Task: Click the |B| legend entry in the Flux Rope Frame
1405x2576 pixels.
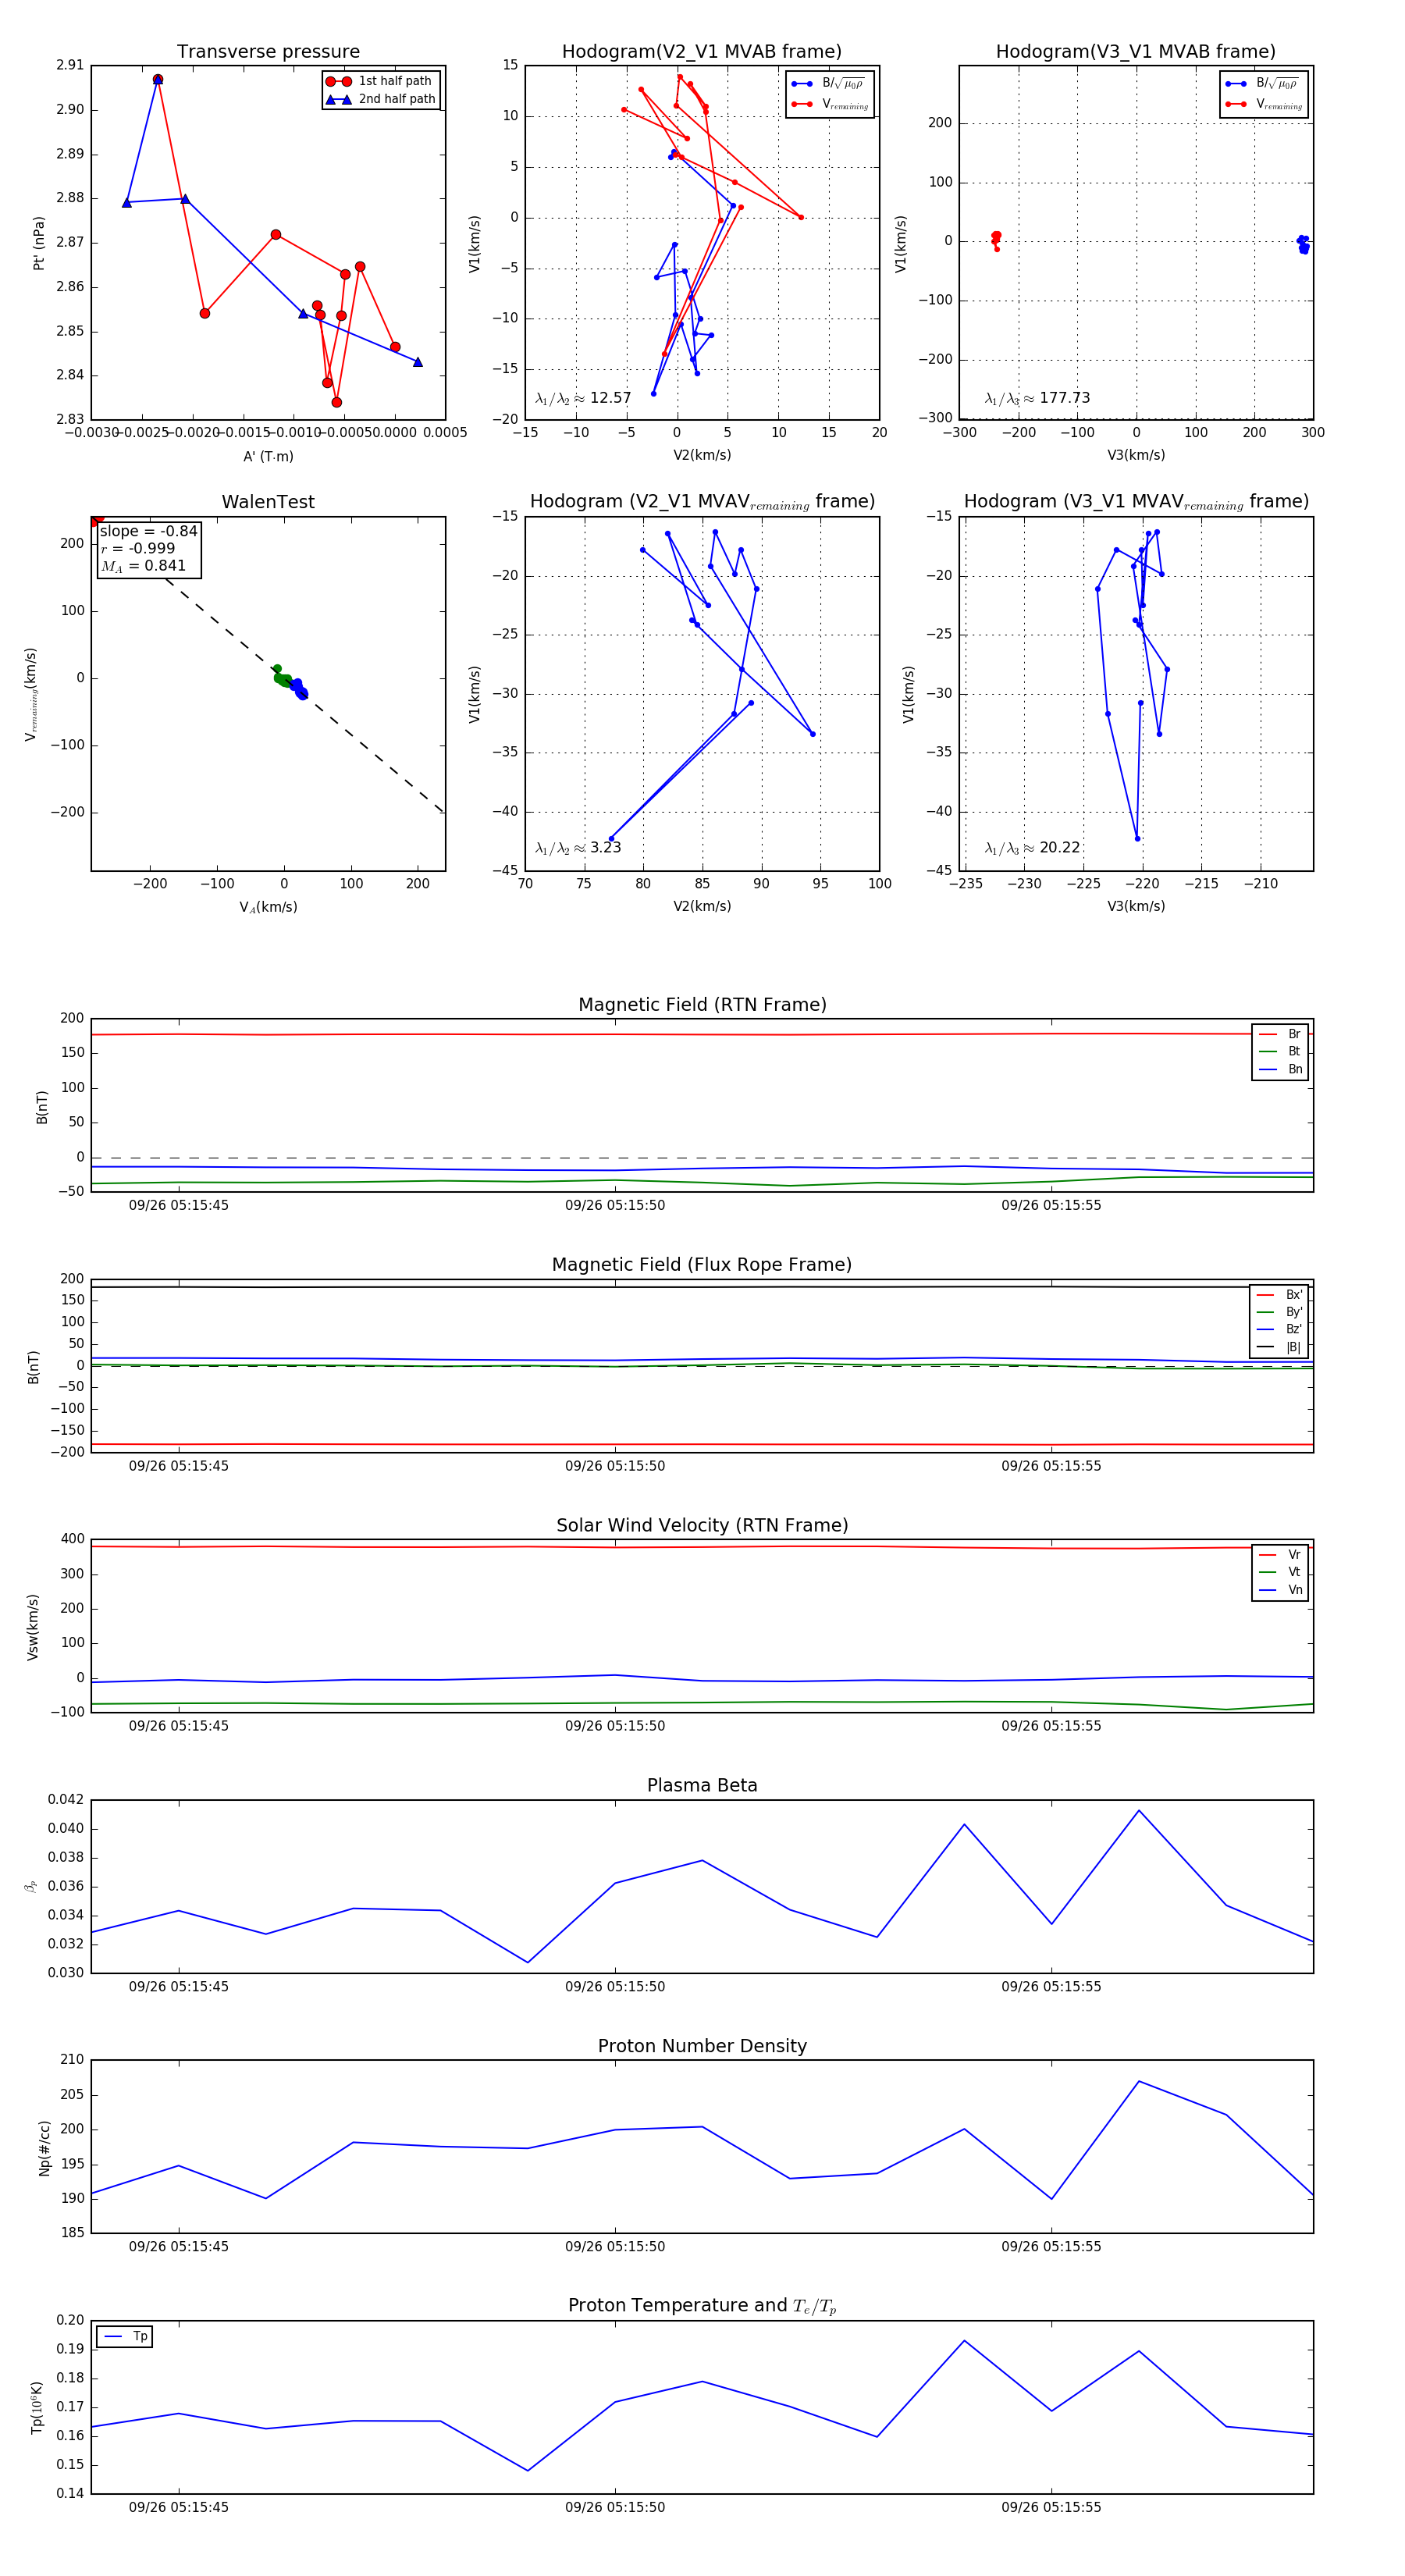Action: pos(1279,1347)
